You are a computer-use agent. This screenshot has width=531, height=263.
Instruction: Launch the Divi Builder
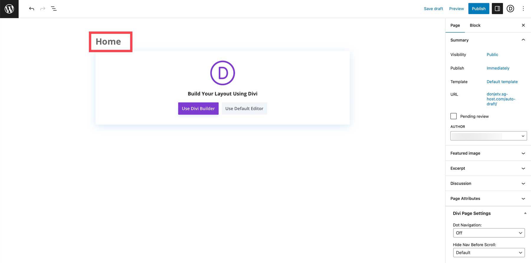tap(198, 109)
